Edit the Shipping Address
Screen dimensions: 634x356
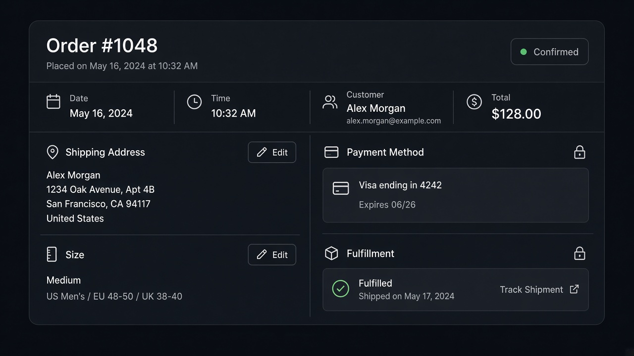(272, 152)
